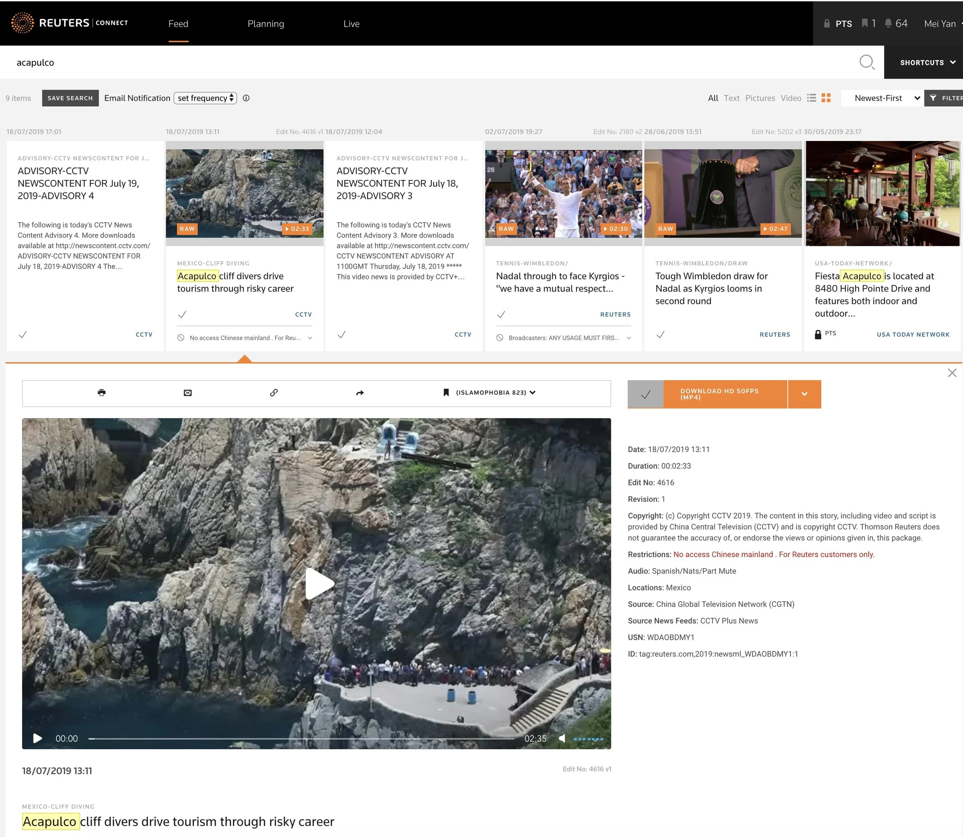This screenshot has width=963, height=837.
Task: Click the PTS lock icon in header
Action: click(x=827, y=23)
